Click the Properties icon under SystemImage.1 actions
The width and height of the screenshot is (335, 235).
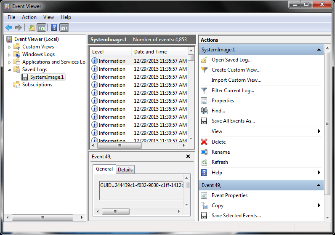coord(204,101)
